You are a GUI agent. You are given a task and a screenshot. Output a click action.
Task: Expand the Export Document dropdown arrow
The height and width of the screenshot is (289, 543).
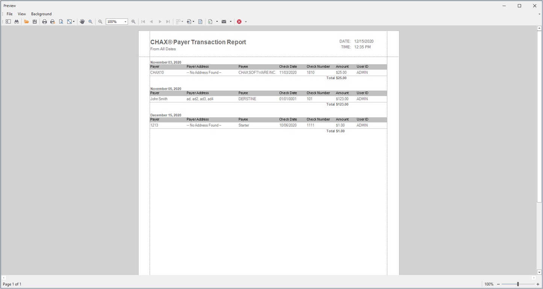[x=217, y=22]
